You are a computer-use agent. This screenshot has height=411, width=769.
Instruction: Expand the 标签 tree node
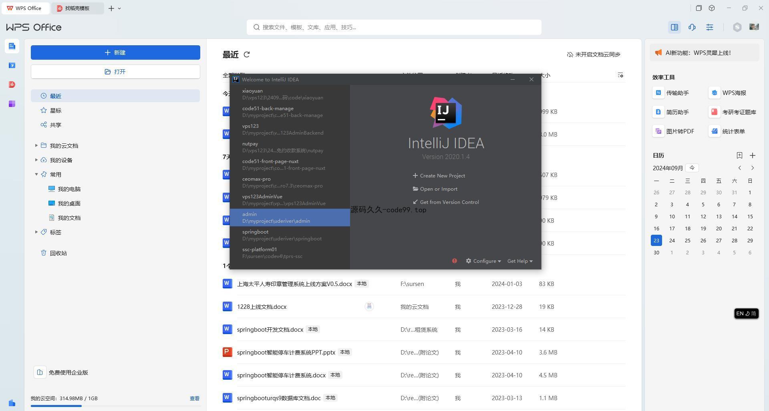coord(36,232)
